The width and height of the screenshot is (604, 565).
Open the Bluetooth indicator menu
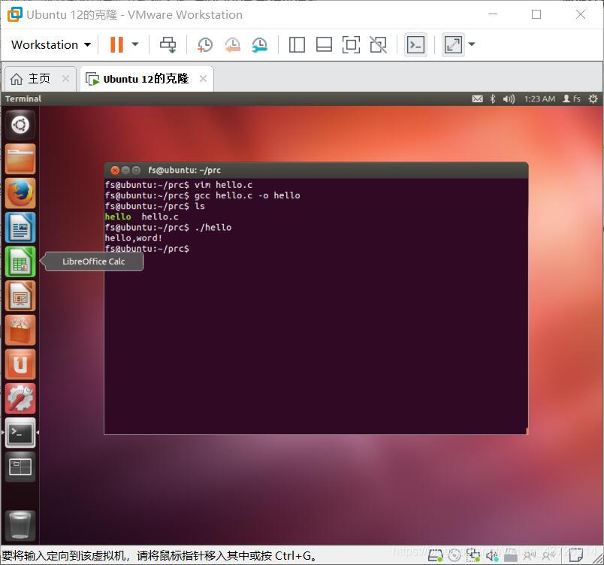click(493, 99)
